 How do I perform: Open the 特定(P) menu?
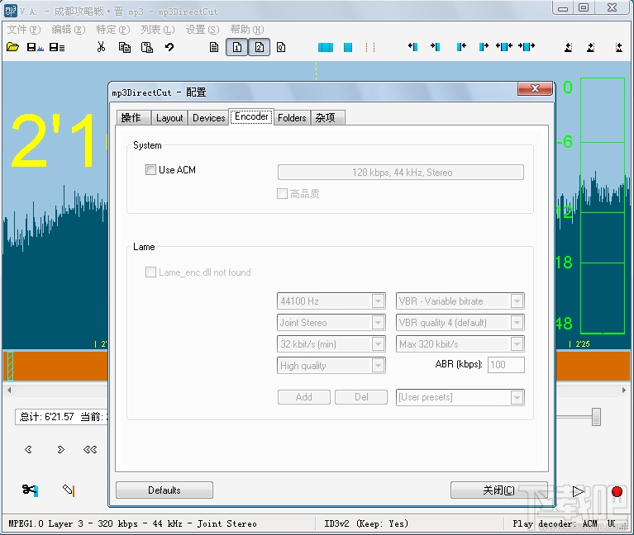[112, 30]
